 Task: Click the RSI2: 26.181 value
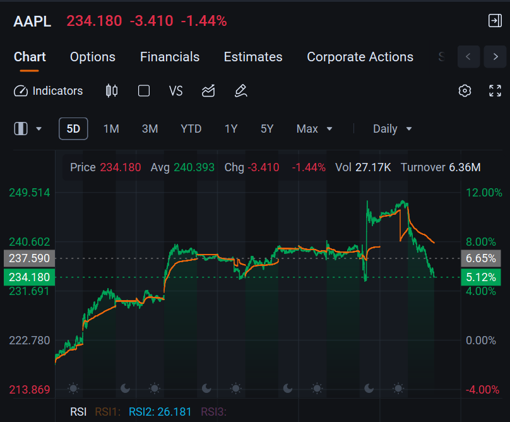[160, 412]
